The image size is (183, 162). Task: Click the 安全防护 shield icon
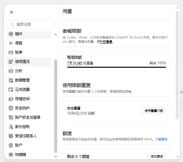click(11, 108)
